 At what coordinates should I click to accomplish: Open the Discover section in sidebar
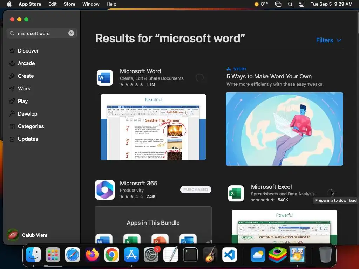[x=28, y=51]
